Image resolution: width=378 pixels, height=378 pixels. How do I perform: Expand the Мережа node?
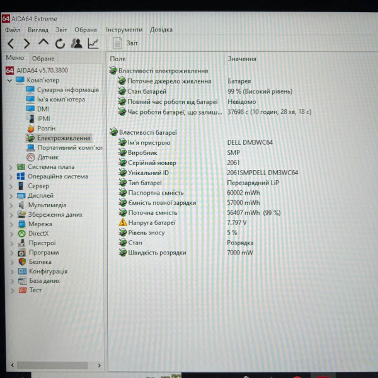coord(11,224)
